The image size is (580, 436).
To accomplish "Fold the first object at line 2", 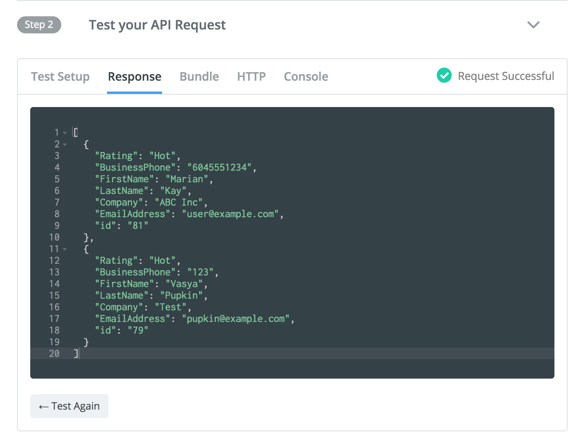I will coord(65,144).
